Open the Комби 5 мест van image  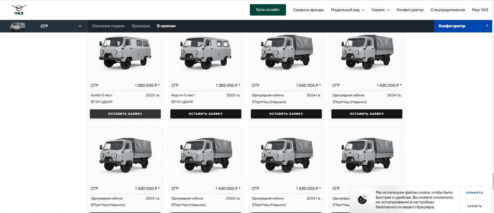pos(125,52)
